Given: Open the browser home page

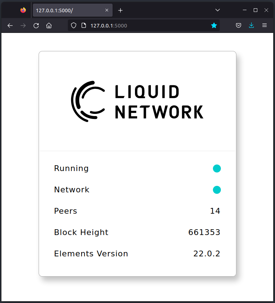Looking at the screenshot, I should (49, 26).
